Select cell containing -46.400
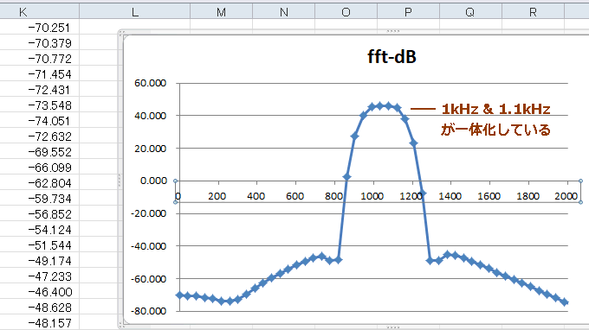This screenshot has height=330, width=589. click(40, 291)
